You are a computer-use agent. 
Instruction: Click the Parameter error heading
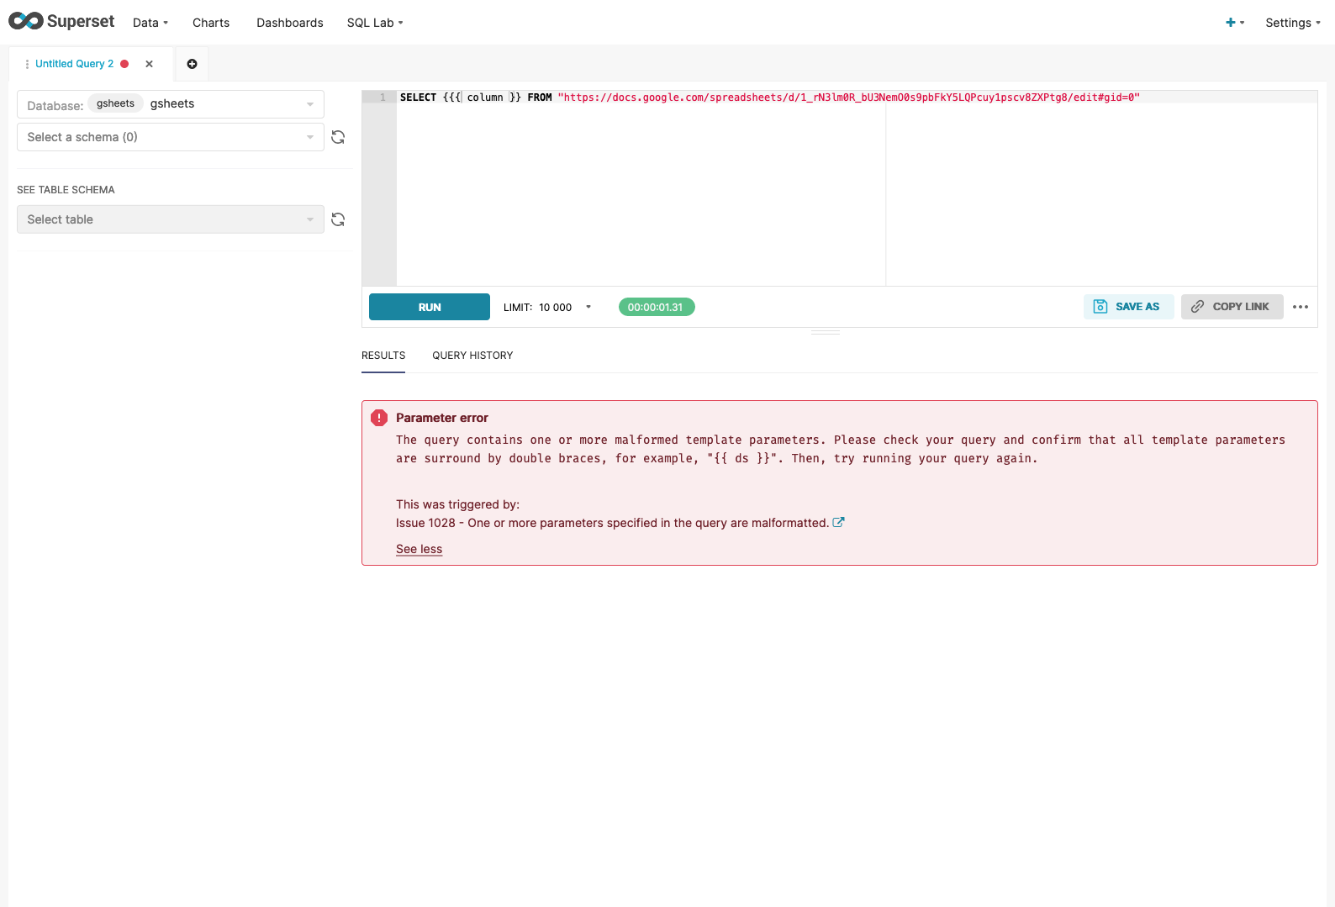click(442, 418)
